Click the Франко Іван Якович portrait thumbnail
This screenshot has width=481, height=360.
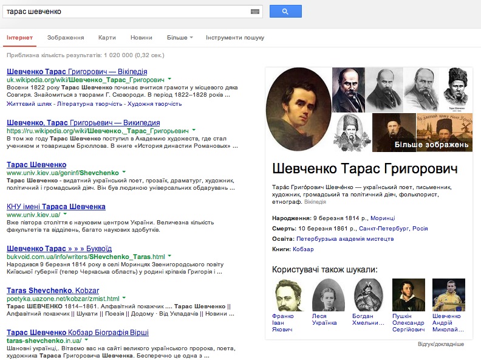(x=288, y=295)
